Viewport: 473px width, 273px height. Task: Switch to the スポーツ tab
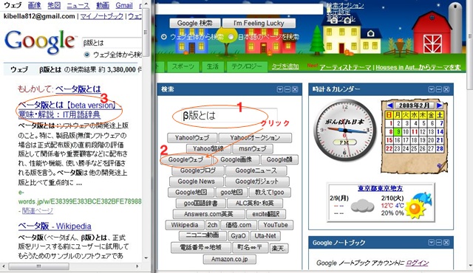[x=183, y=66]
